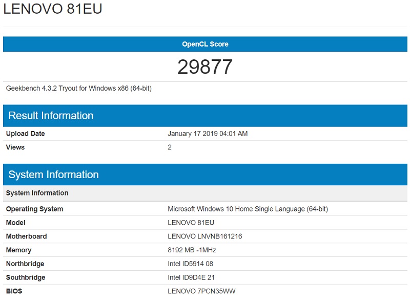Click the views count value 2
This screenshot has height=303, width=410.
(x=170, y=147)
